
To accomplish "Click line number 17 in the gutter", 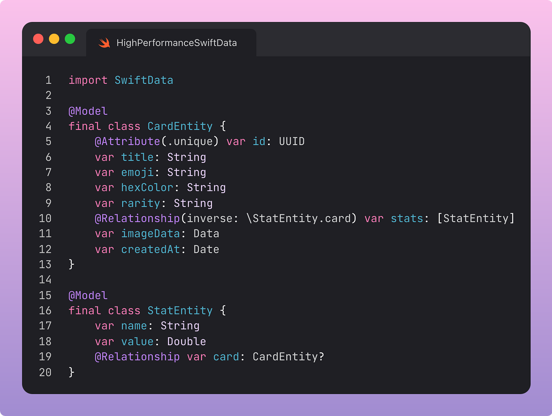I will pos(45,326).
